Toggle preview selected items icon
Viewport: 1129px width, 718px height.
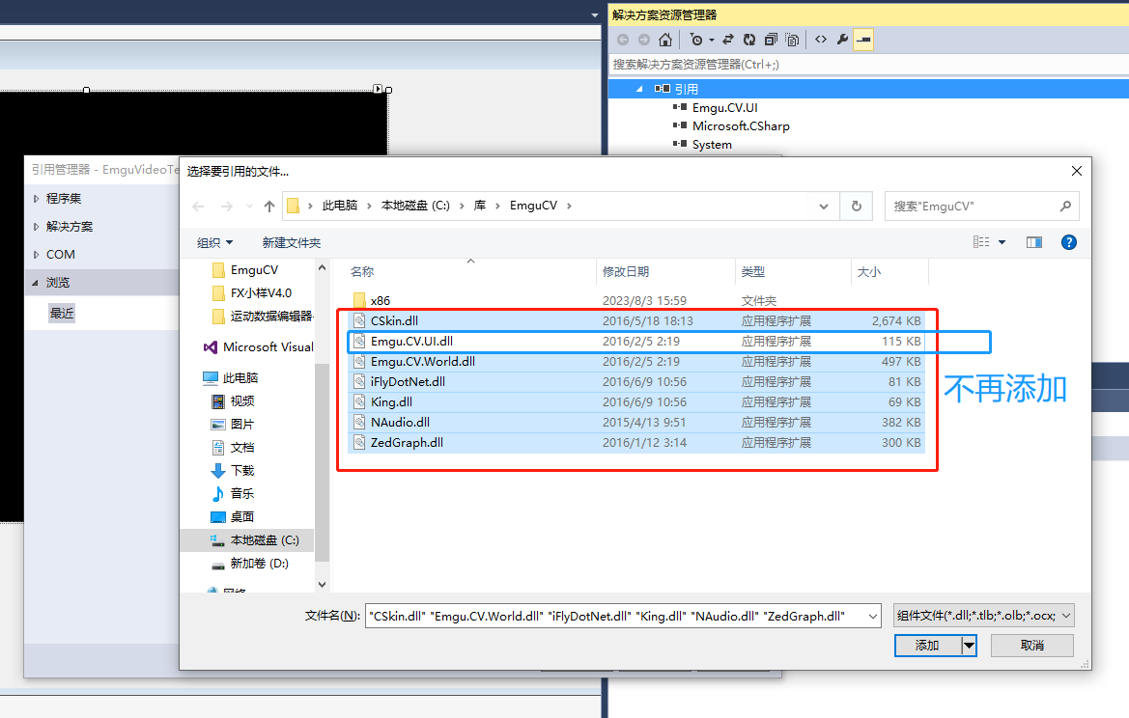click(x=863, y=41)
